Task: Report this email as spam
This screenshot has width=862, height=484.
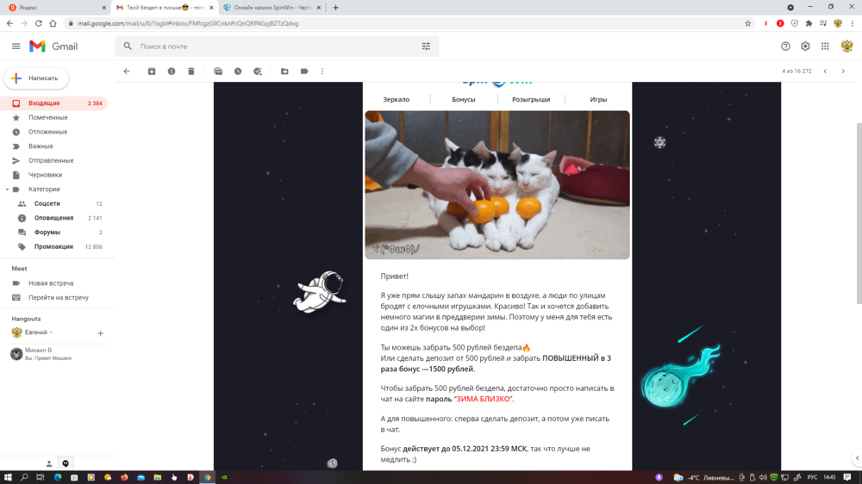Action: 172,71
